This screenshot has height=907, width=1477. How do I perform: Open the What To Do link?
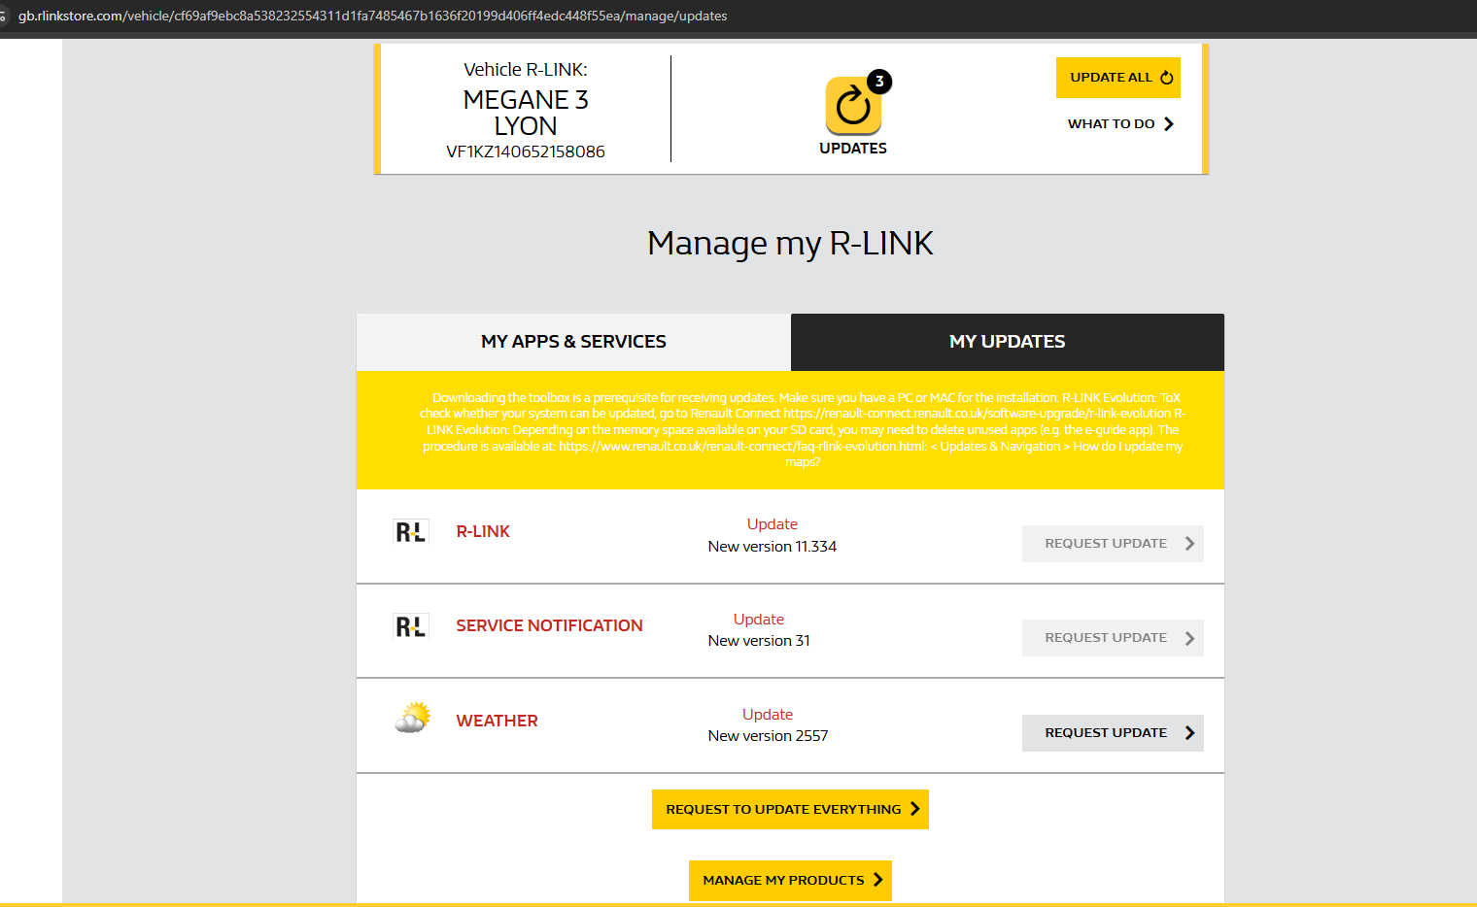coord(1120,124)
